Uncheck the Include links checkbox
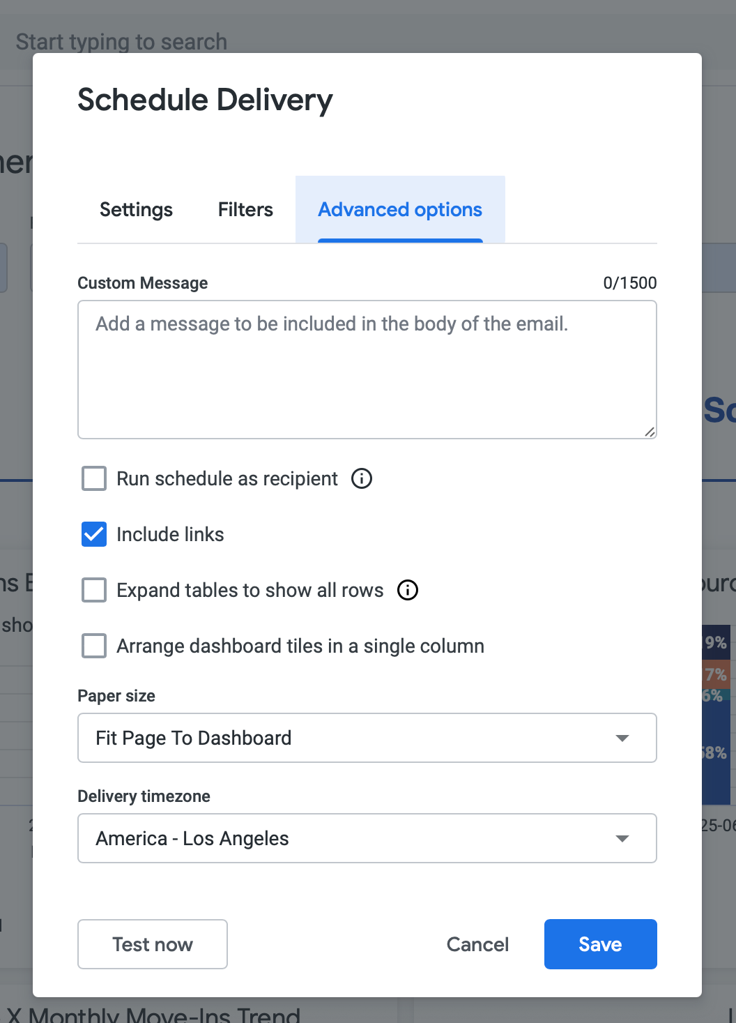Screen dimensions: 736x1023 pos(94,534)
